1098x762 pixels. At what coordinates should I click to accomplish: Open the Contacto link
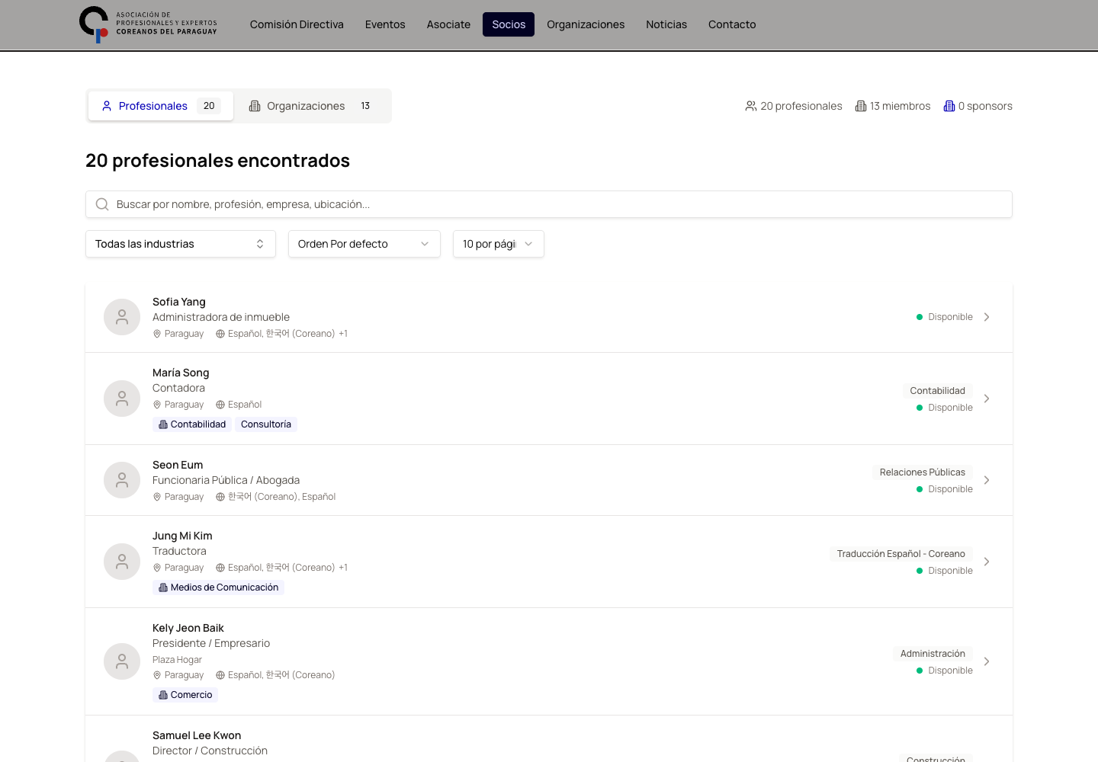(732, 24)
